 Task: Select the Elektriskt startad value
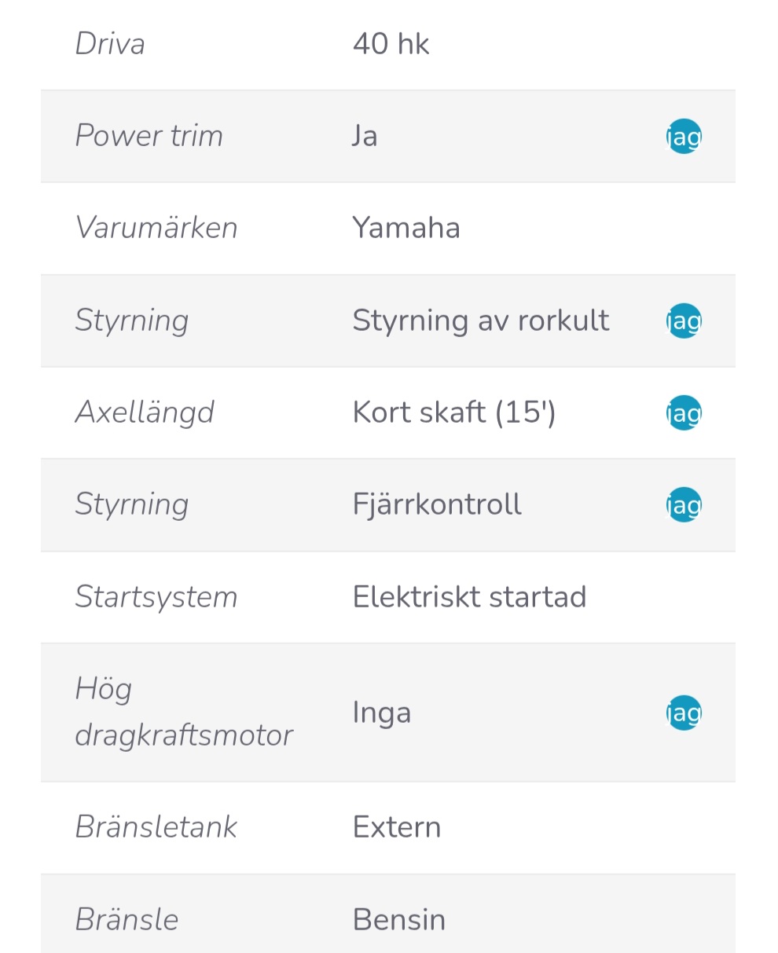click(470, 597)
